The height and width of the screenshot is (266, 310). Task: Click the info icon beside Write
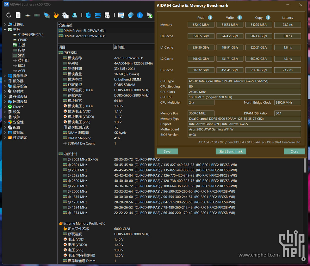pyautogui.click(x=240, y=18)
